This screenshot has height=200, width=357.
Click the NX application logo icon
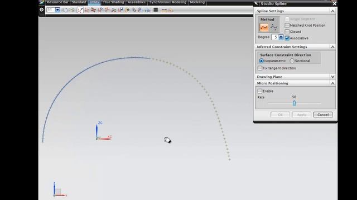(41, 2)
